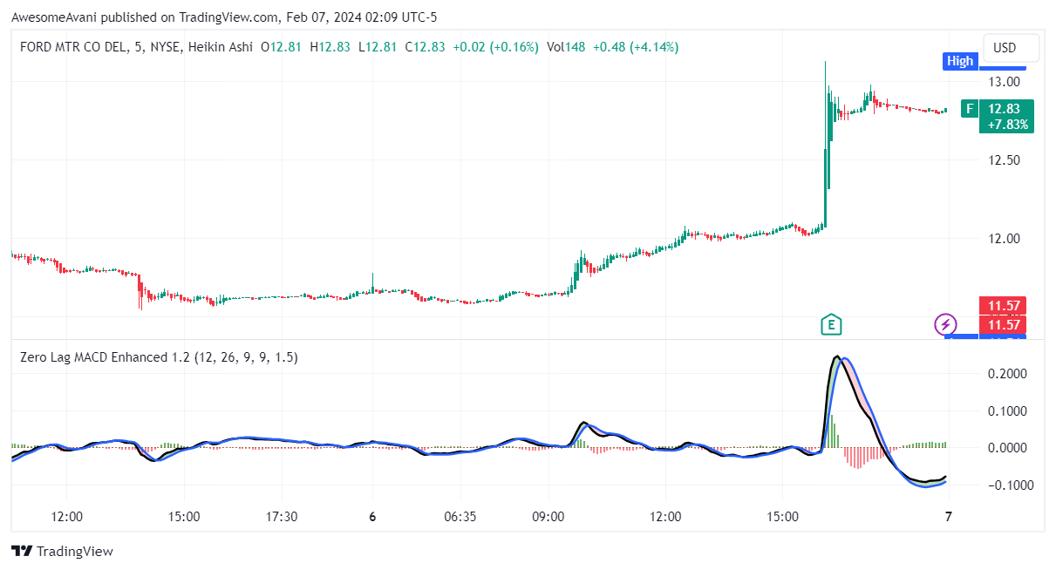The image size is (1056, 570).
Task: Click the upper red 11.57 price label
Action: (1003, 306)
